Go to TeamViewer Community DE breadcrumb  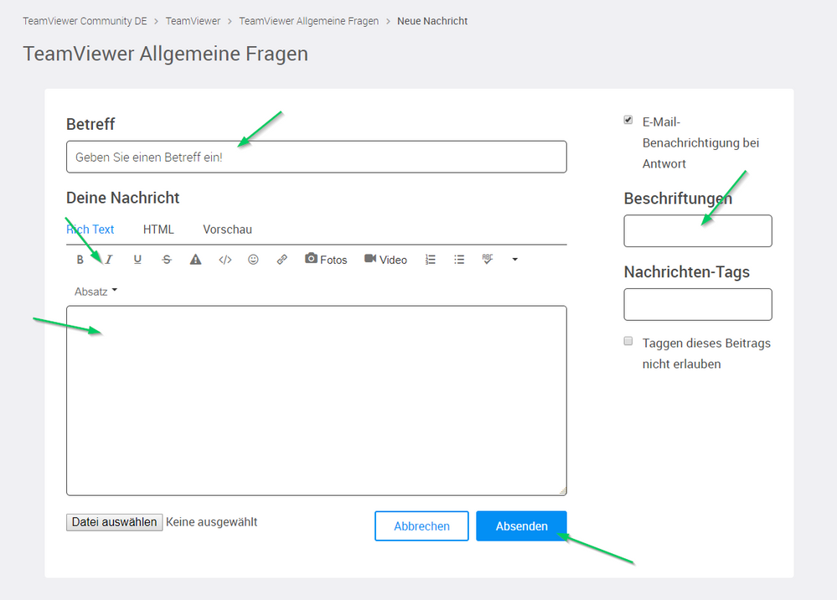[85, 21]
